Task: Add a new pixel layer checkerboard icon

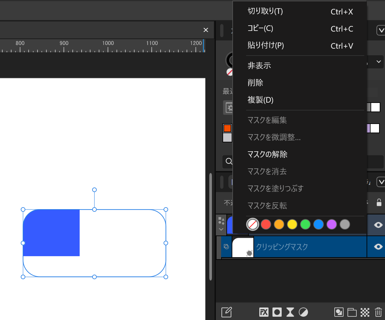Action: pos(365,312)
